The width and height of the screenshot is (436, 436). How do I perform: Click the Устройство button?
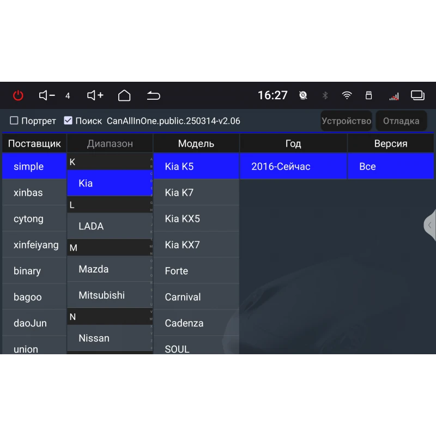click(x=346, y=121)
